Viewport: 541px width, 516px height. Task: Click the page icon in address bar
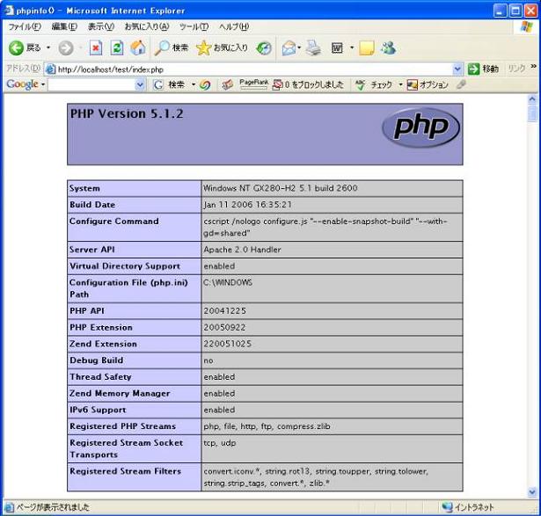[50, 69]
